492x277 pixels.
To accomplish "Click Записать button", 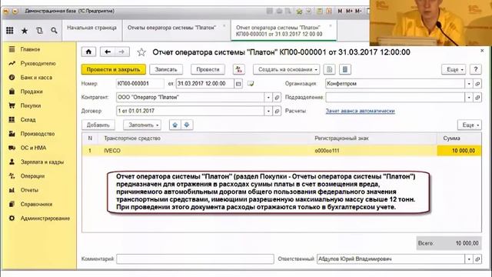I will pos(166,69).
